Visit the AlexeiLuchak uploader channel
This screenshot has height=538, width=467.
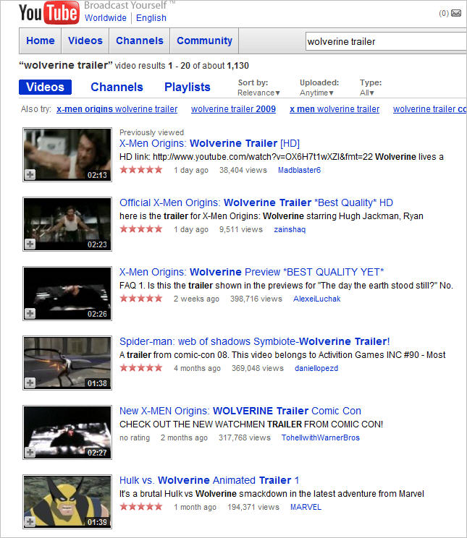[x=317, y=299]
